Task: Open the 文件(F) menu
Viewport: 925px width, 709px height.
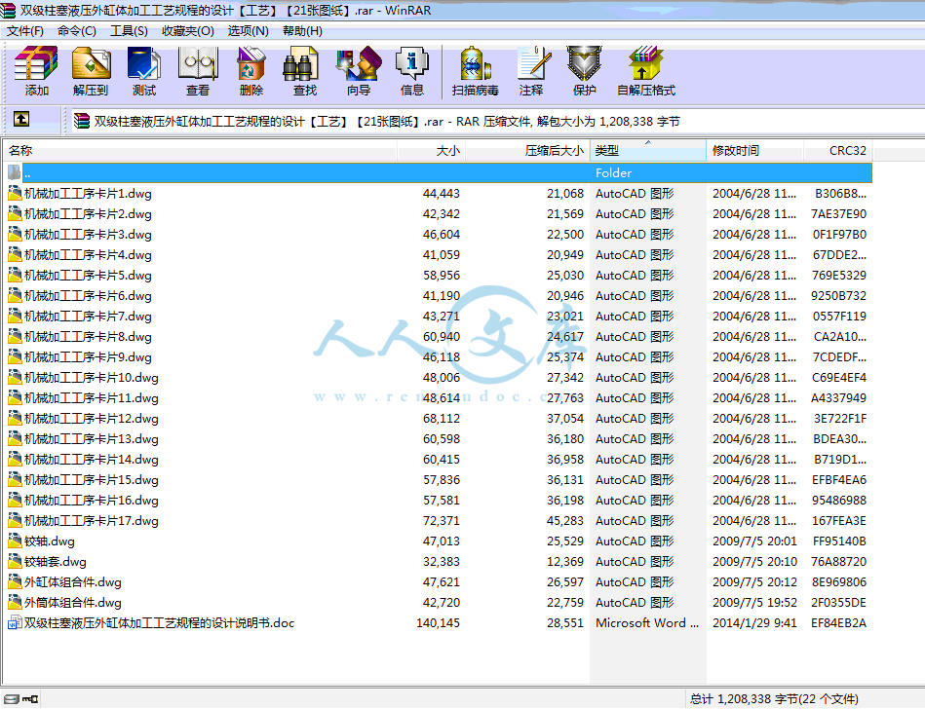Action: [x=25, y=30]
